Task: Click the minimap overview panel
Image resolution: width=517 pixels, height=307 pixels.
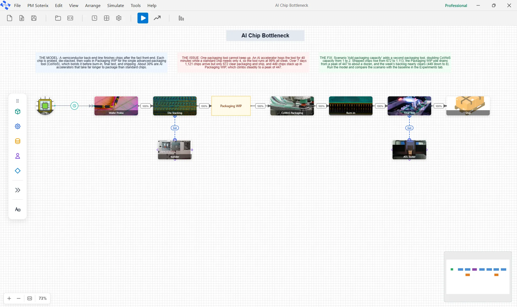Action: (478, 277)
